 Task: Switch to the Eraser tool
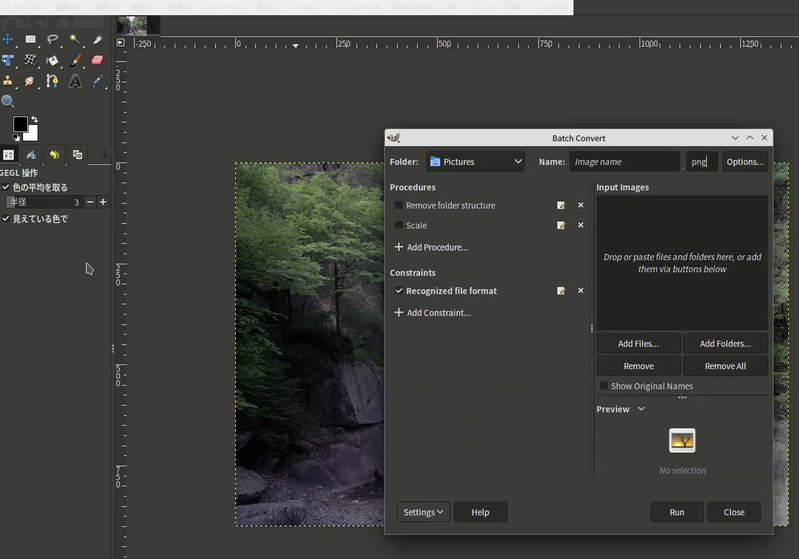(x=97, y=61)
